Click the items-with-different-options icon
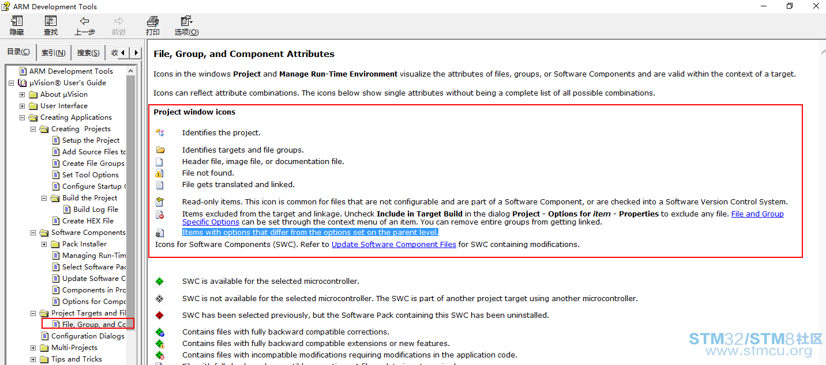The height and width of the screenshot is (365, 826). [160, 233]
